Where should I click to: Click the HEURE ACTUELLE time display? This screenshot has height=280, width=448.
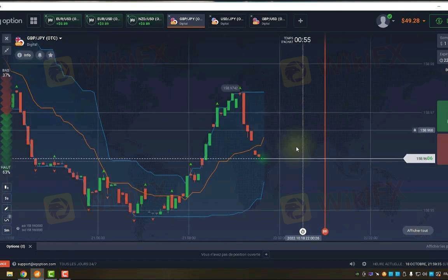[410, 264]
